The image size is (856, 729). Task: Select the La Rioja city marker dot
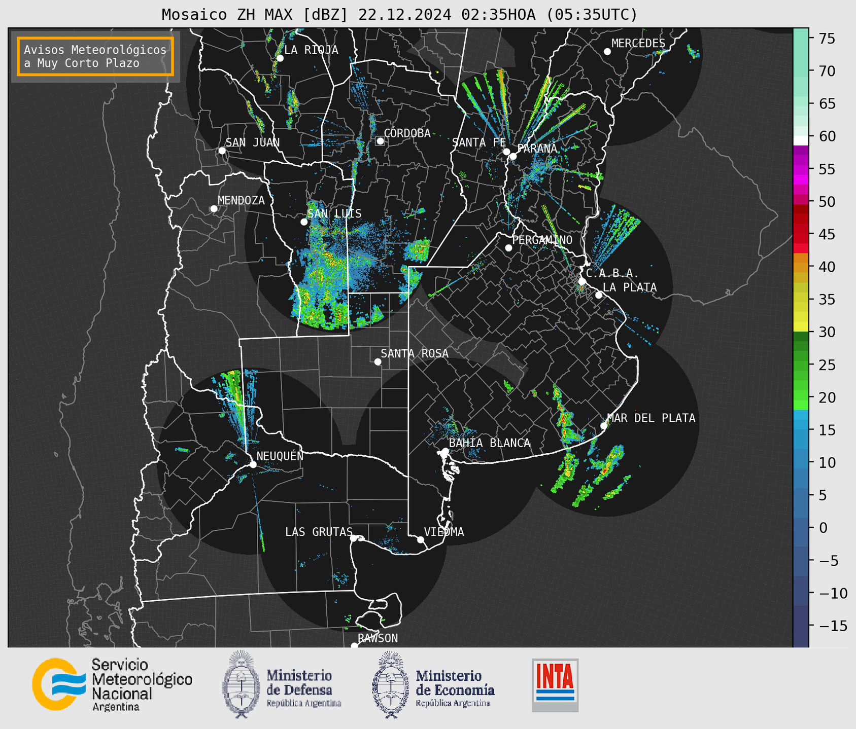[x=280, y=58]
